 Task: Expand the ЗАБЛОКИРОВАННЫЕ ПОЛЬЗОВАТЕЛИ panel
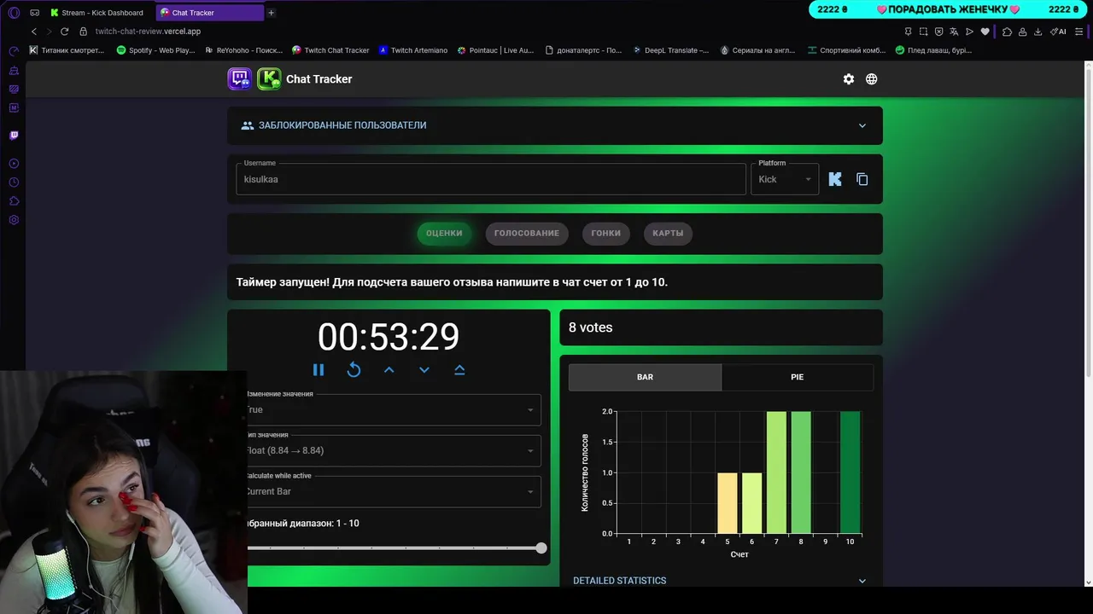[x=555, y=125]
